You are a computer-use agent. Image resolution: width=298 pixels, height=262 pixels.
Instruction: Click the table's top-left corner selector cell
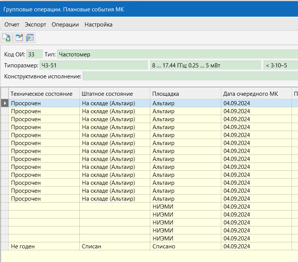(5, 94)
